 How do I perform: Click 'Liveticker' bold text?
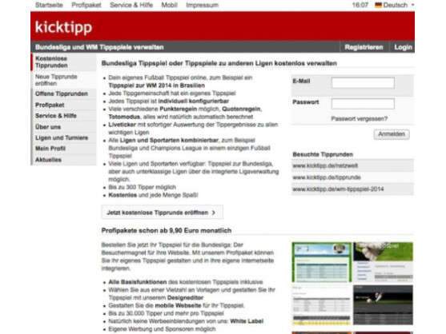[x=122, y=125]
